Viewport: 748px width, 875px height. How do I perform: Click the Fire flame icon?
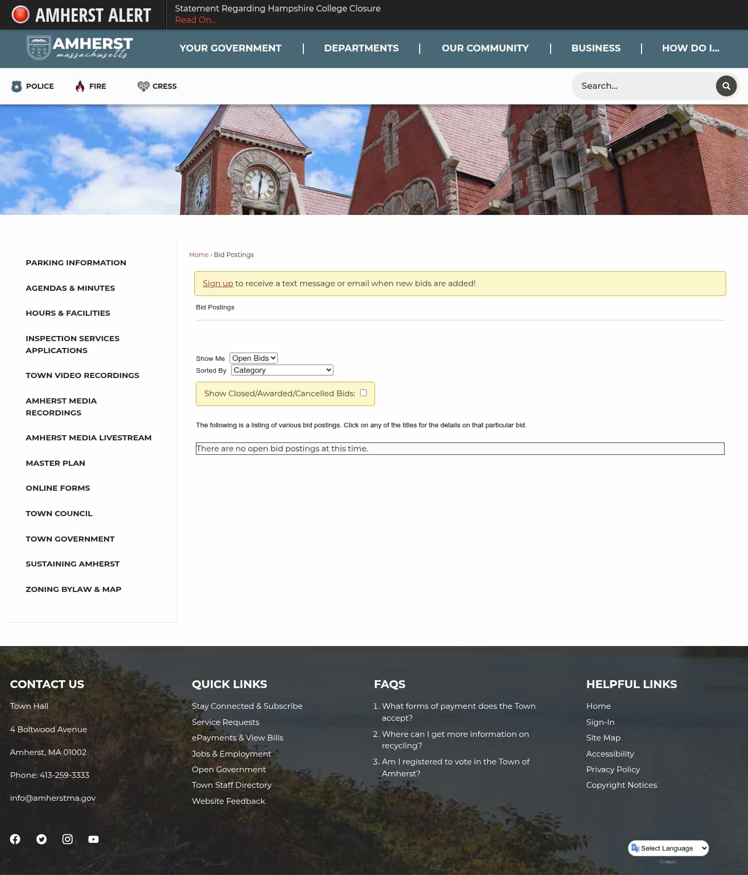tap(80, 86)
